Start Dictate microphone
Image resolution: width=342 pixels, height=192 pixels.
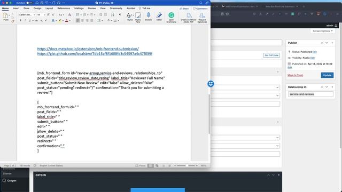tap(149, 17)
